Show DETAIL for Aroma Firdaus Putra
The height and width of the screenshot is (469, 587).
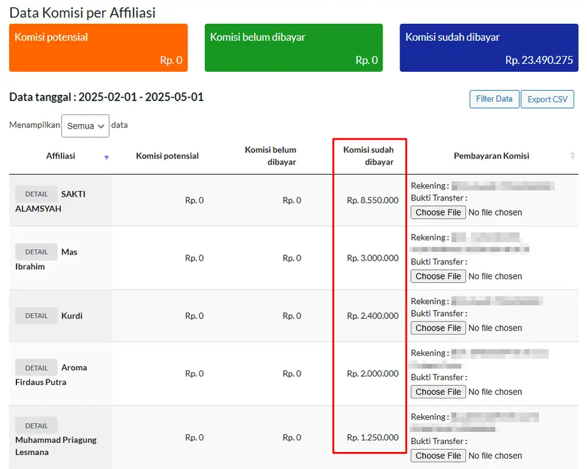point(36,368)
